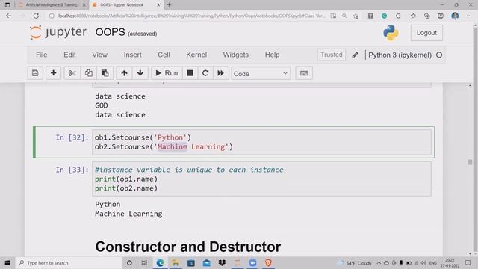Open the View menu
This screenshot has height=269, width=478.
(99, 55)
